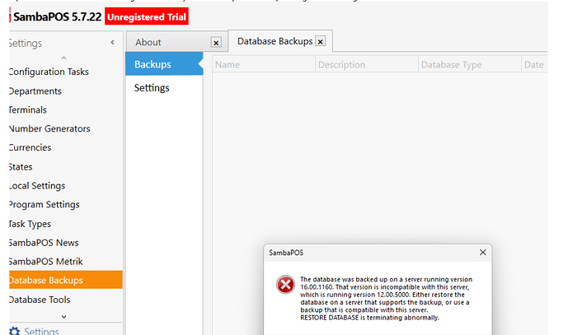Click the Settings gear icon at bottom

pos(13,331)
